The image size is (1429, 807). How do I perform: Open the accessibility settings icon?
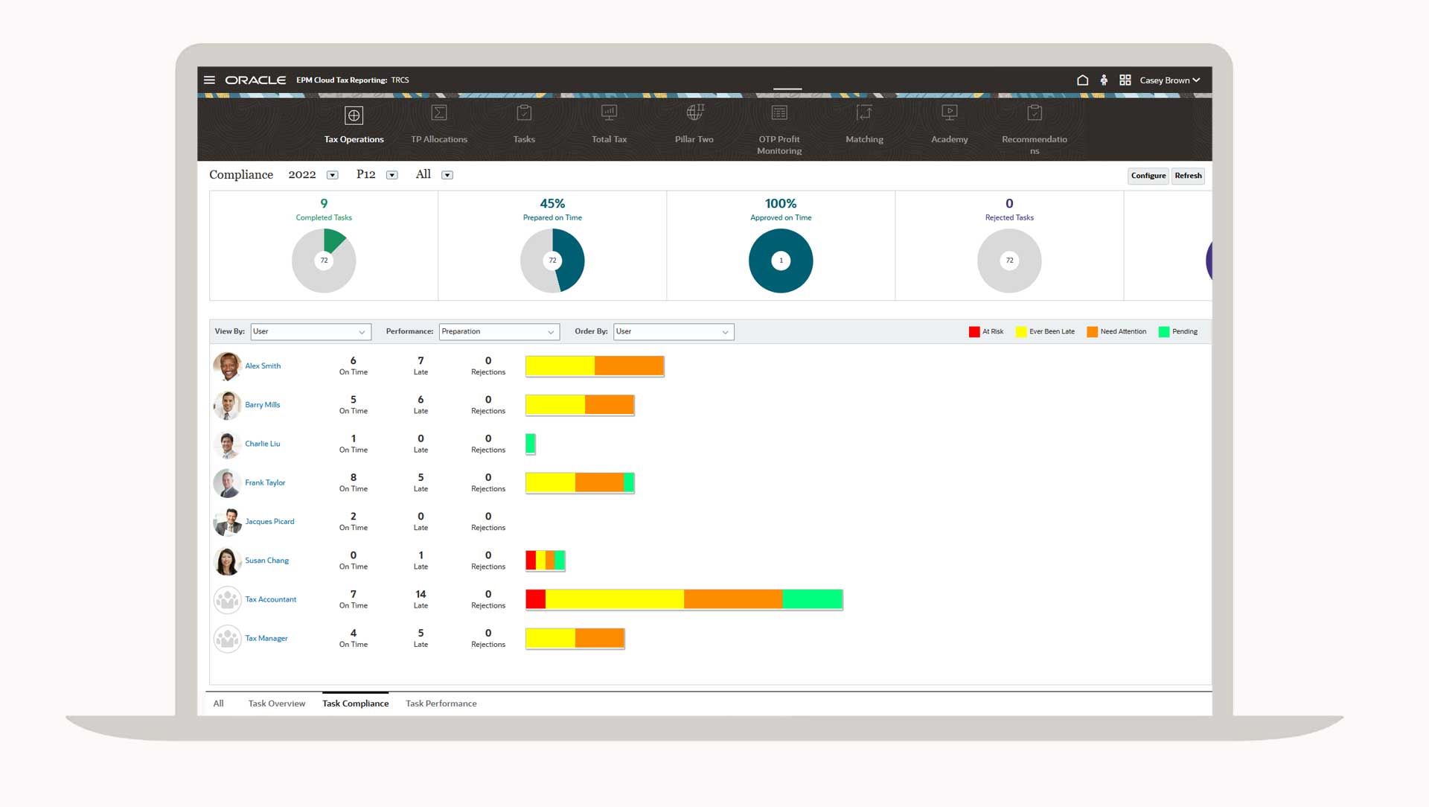(x=1104, y=80)
